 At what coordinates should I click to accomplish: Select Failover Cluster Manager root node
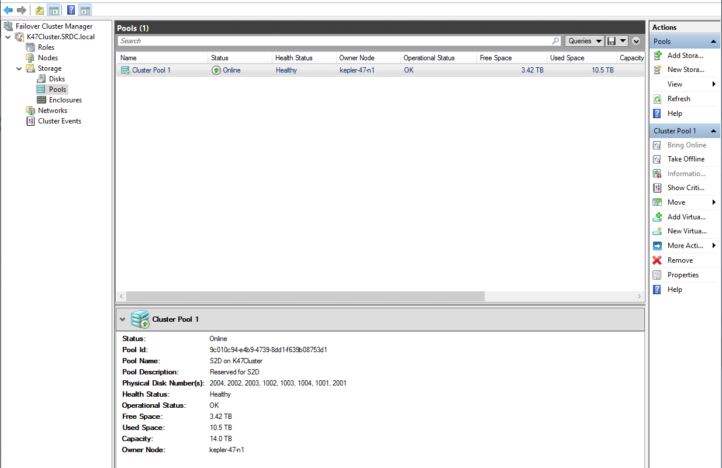click(54, 26)
